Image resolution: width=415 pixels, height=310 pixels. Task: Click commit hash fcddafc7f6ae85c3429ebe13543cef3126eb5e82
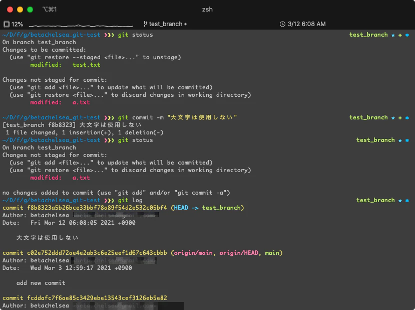tap(97, 298)
